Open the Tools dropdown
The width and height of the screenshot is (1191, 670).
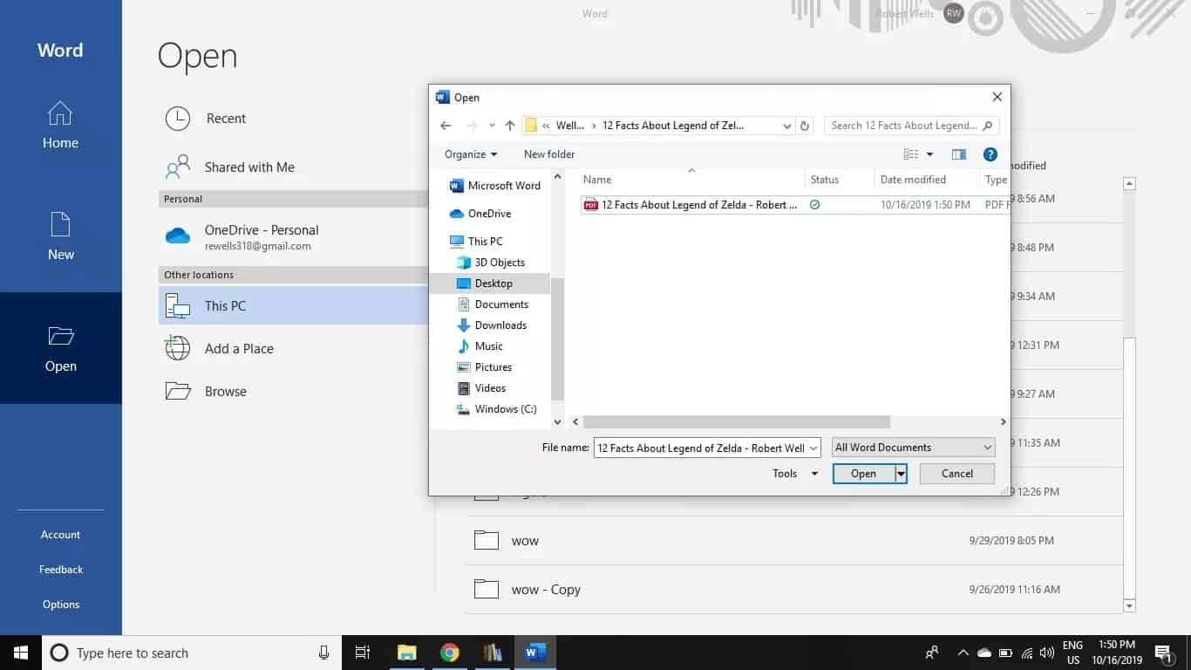pos(795,474)
